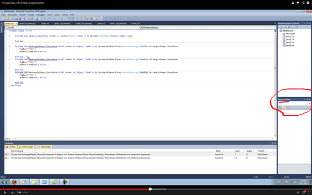This screenshot has width=312, height=195.
Task: Open the Windows Start menu
Action: click(4, 182)
